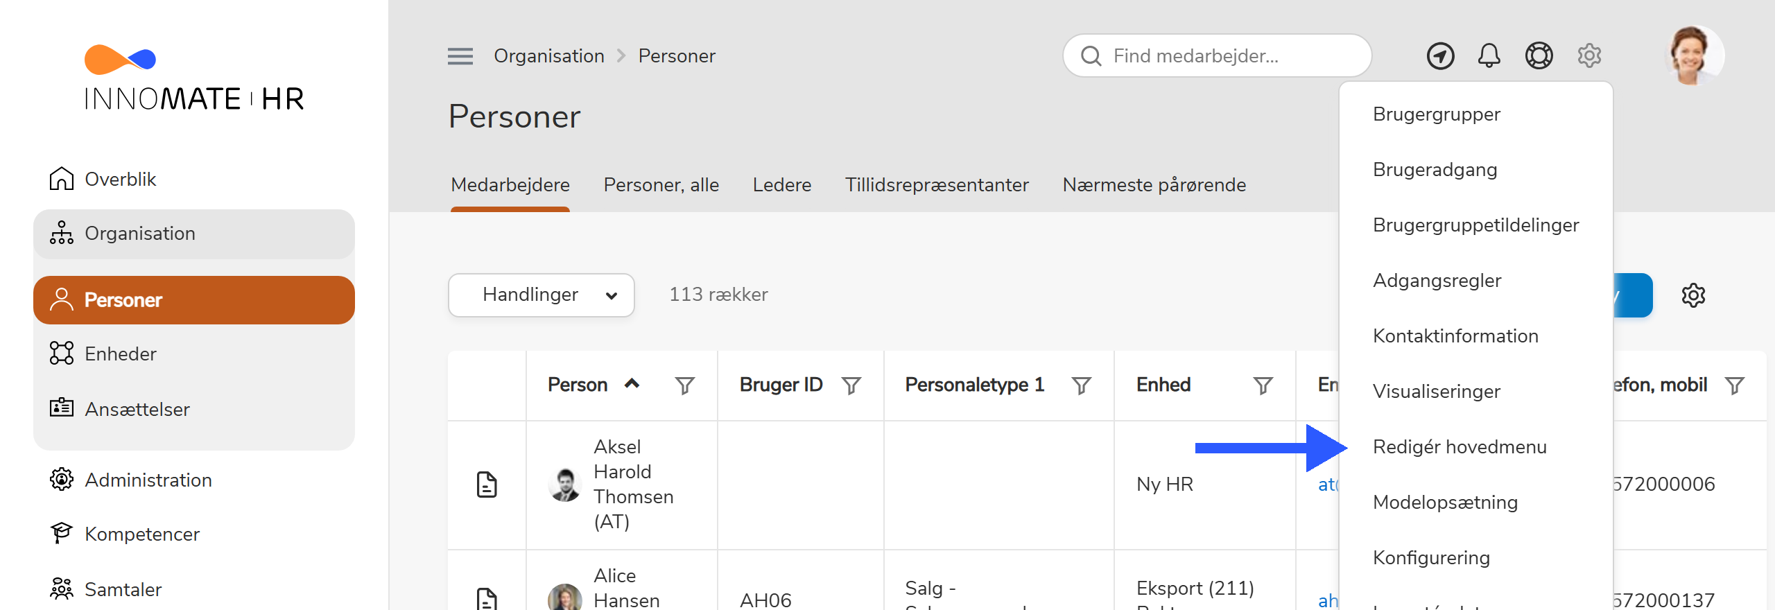The width and height of the screenshot is (1775, 610).
Task: Click the Administration gear icon in the sidebar
Action: 62,479
